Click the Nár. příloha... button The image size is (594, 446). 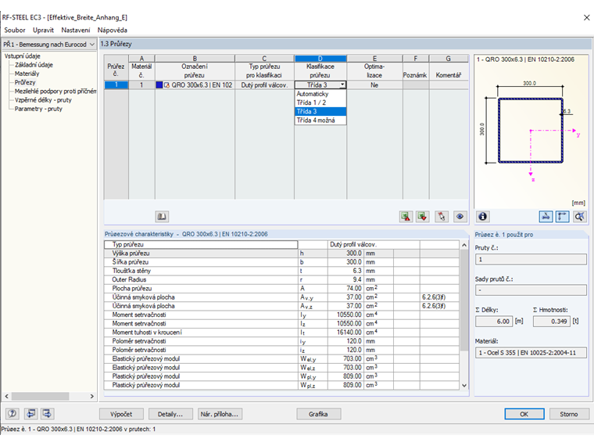point(220,414)
